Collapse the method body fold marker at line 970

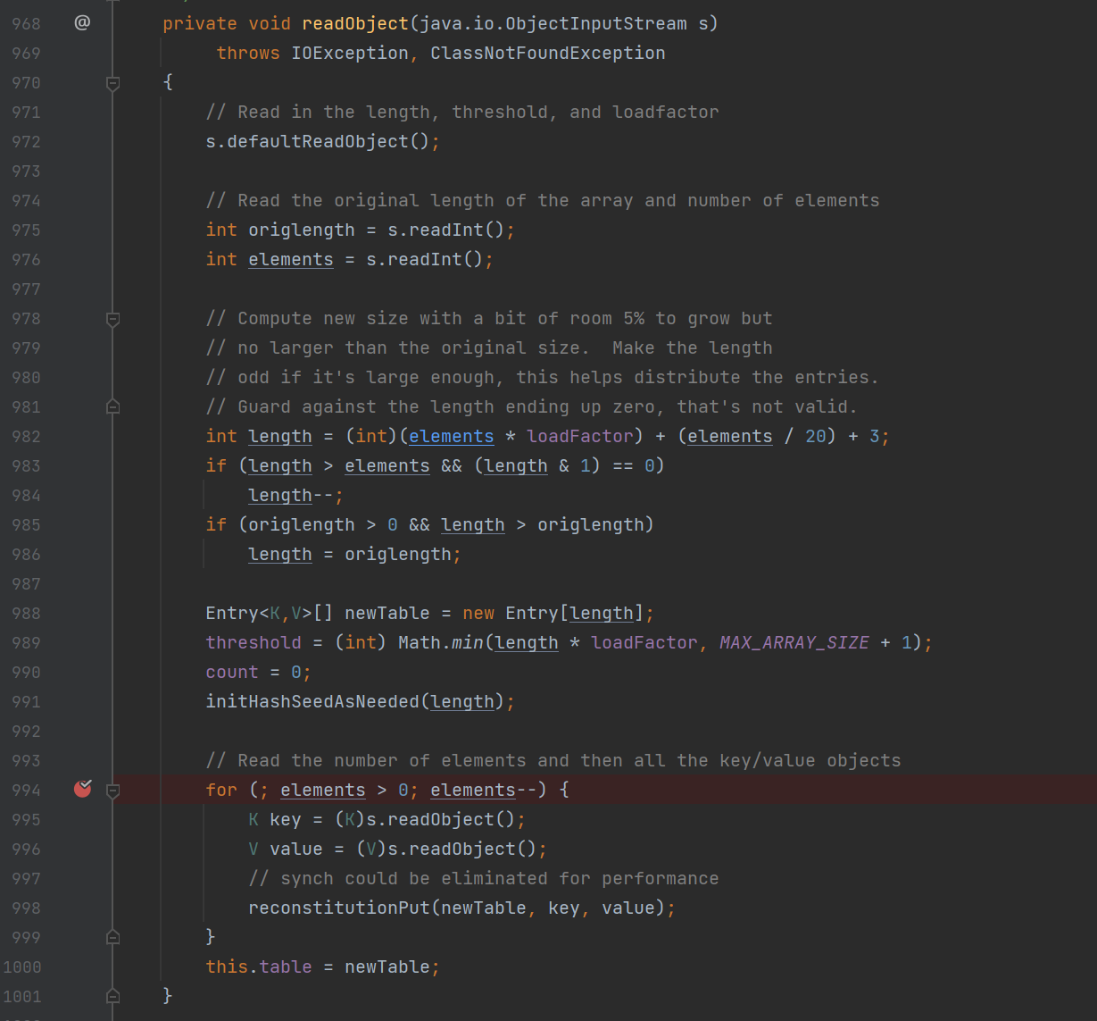113,83
